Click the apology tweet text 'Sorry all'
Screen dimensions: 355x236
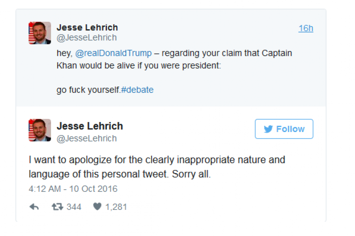tap(191, 174)
